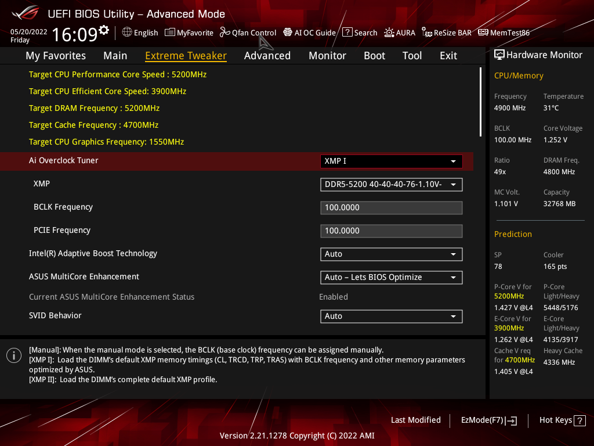Screen dimensions: 594x446
Task: Open Intel Adaptive Boost Technology dropdown
Action: pos(392,254)
